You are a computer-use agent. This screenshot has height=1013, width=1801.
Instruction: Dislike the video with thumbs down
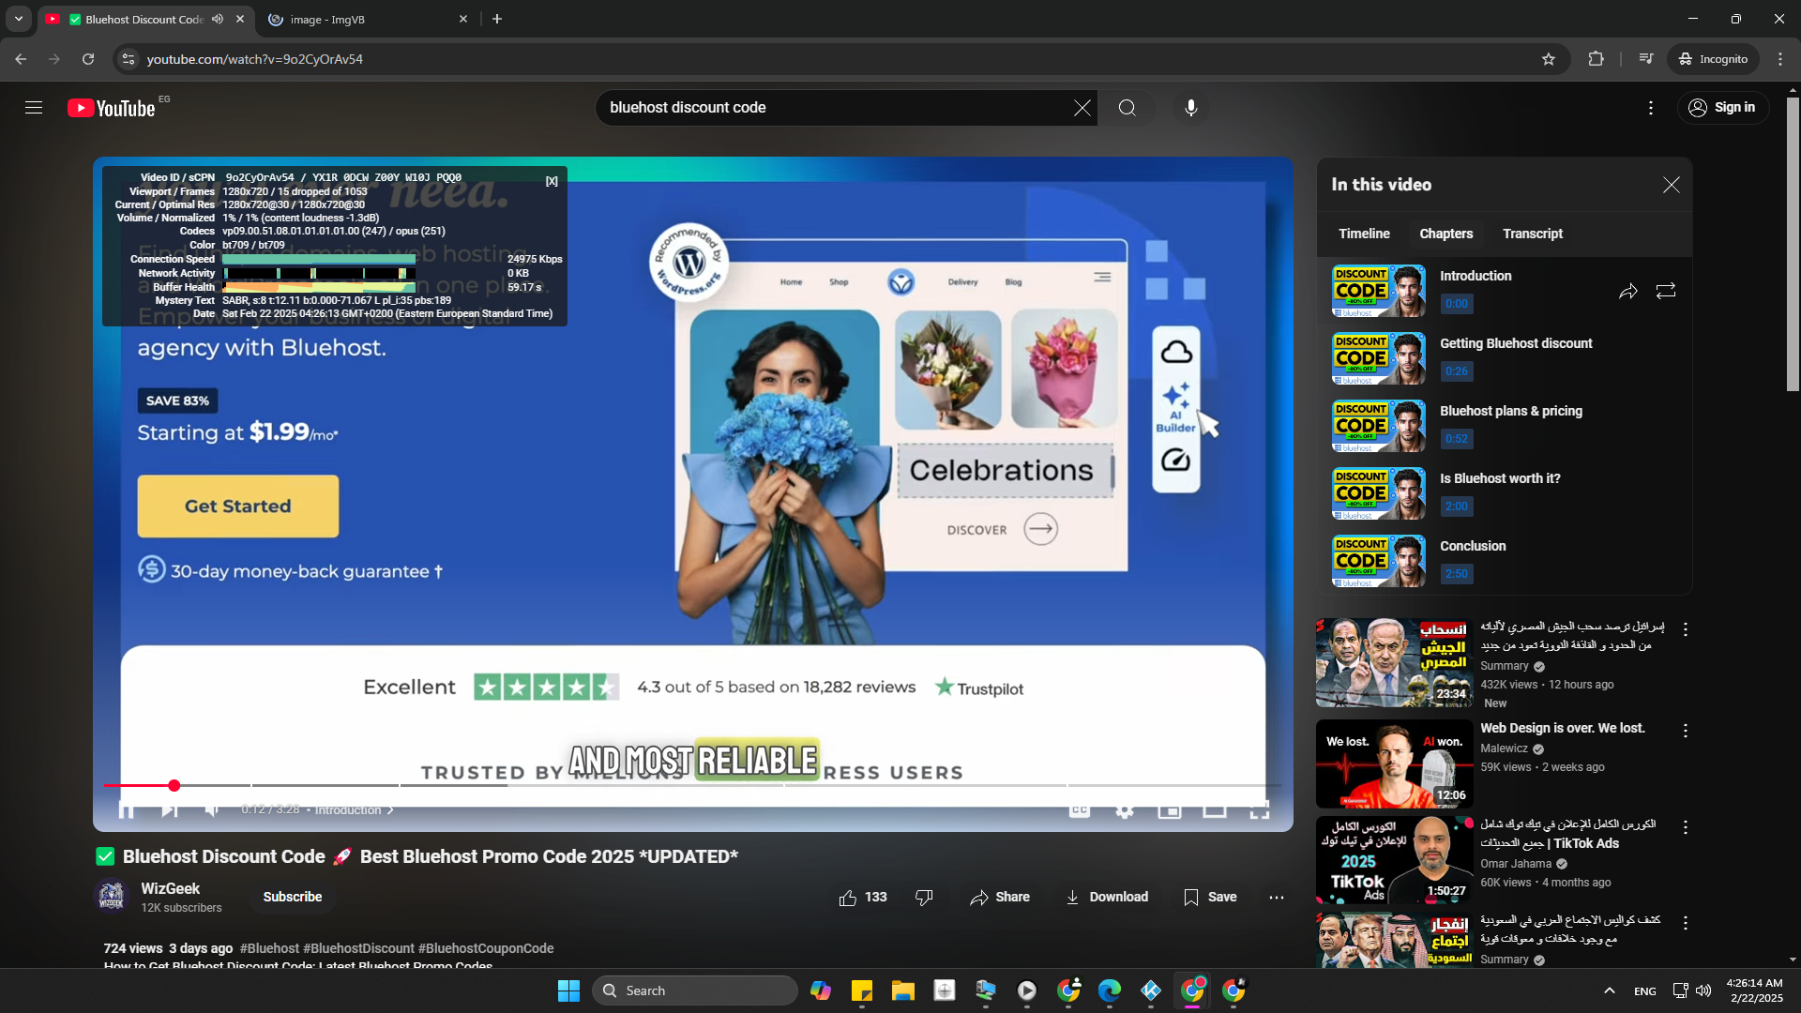924,898
